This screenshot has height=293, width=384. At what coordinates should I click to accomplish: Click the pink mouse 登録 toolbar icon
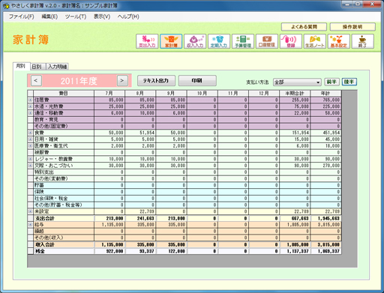click(291, 41)
